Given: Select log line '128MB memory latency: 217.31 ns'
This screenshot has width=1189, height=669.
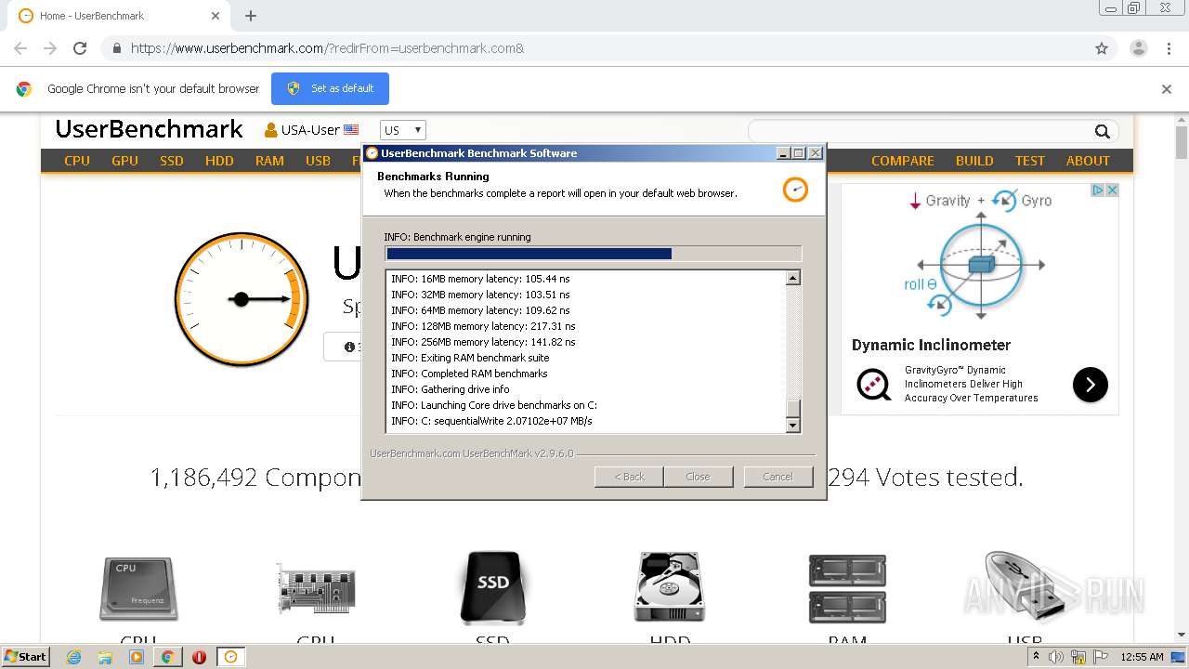Looking at the screenshot, I should click(483, 326).
